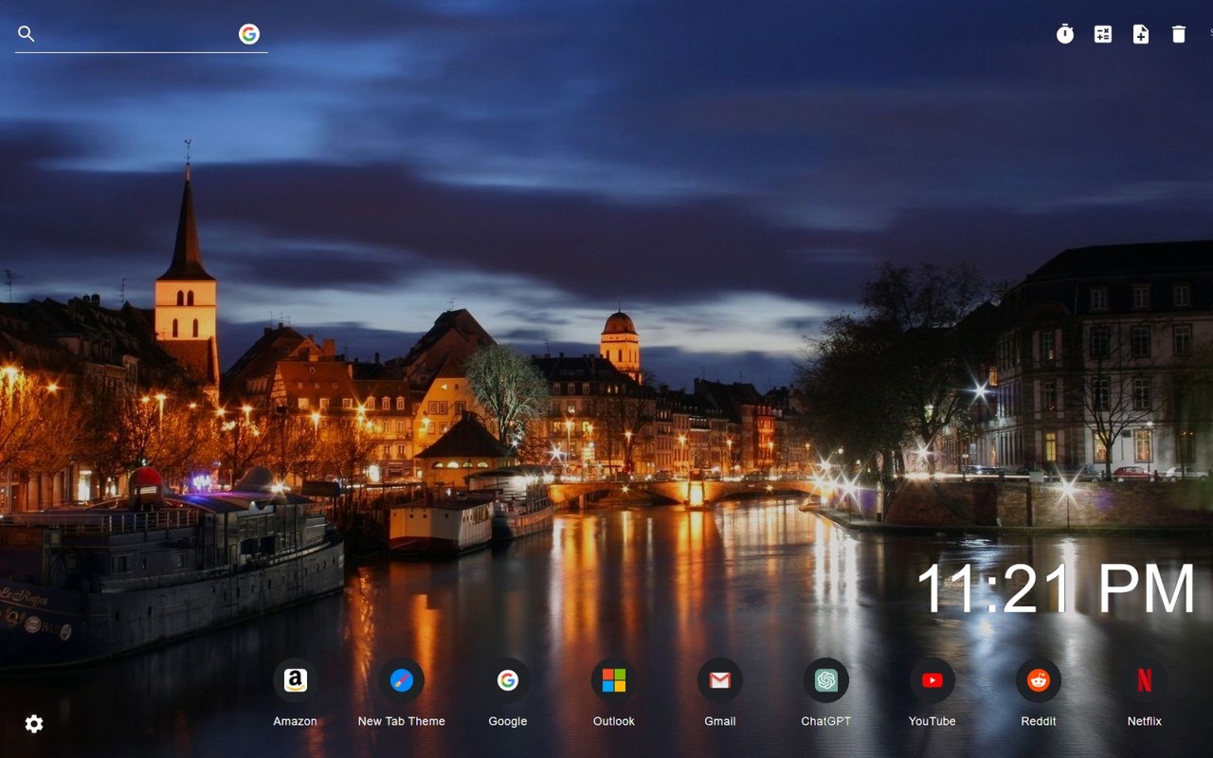Viewport: 1213px width, 758px height.
Task: Open the New Tab Theme shortcut
Action: pos(402,680)
